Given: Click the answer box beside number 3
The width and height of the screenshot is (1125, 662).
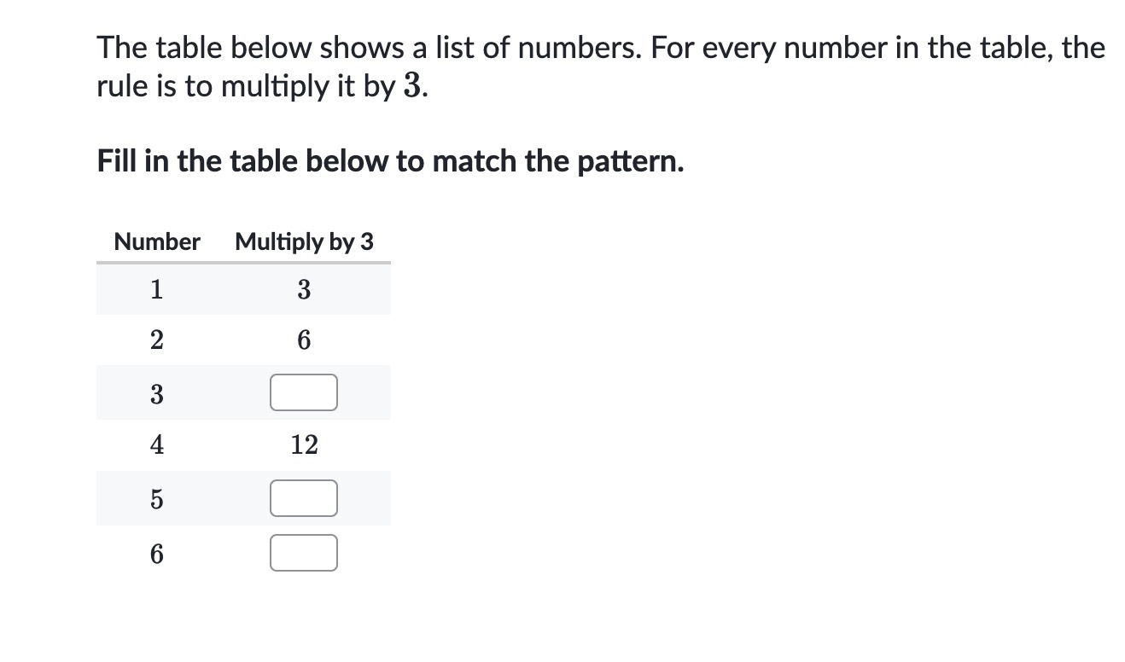Looking at the screenshot, I should tap(304, 392).
